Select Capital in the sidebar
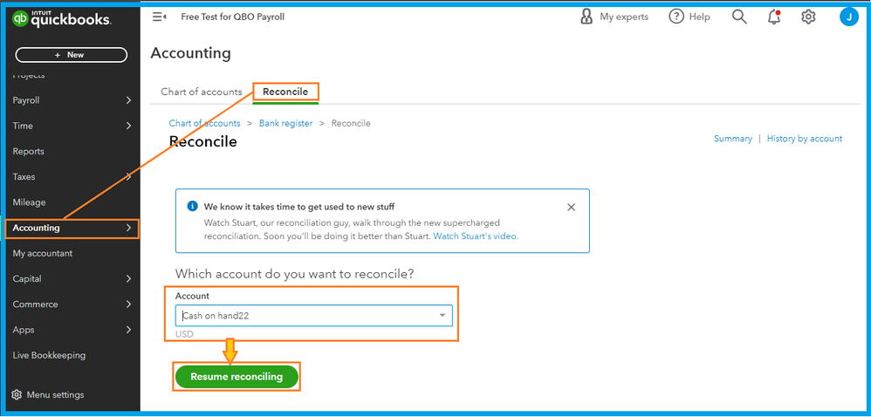Image resolution: width=871 pixels, height=417 pixels. point(27,279)
